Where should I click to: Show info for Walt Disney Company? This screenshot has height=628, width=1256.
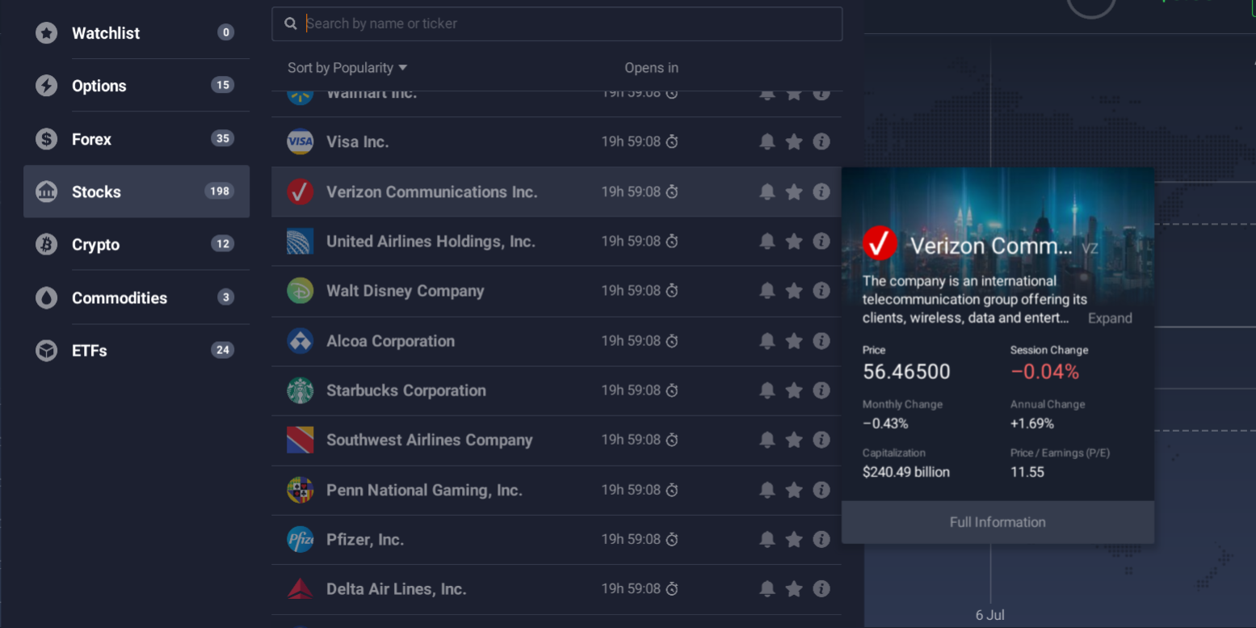(x=821, y=290)
